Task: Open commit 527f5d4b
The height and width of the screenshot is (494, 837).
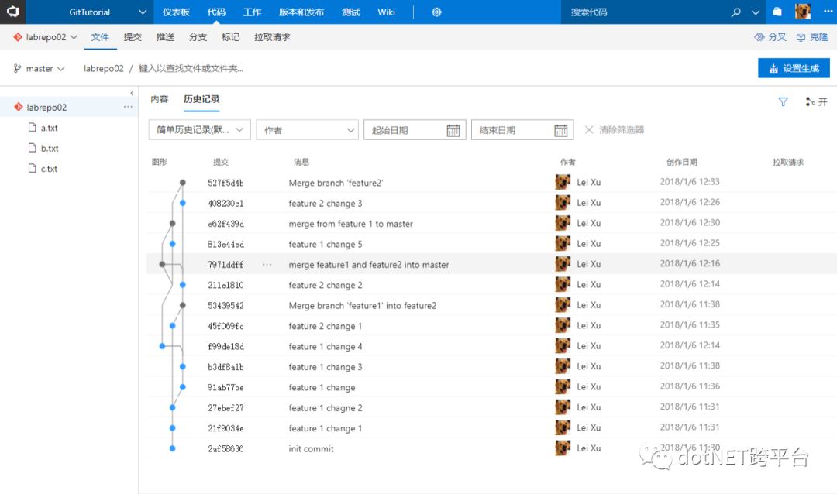Action: point(226,183)
